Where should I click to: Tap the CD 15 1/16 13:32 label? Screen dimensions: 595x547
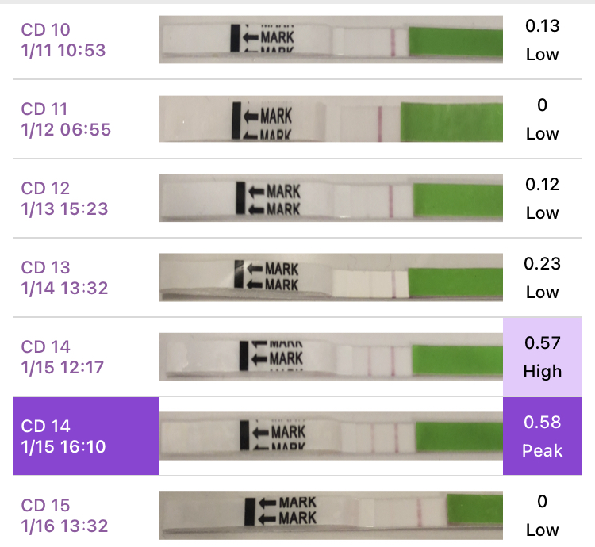pyautogui.click(x=63, y=516)
